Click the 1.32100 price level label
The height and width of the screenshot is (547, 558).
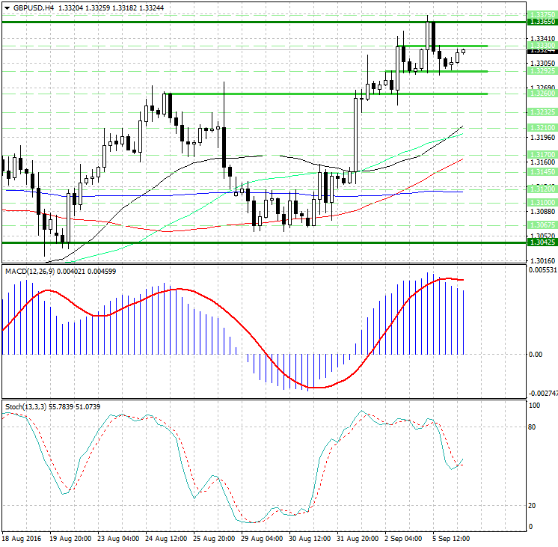point(541,129)
